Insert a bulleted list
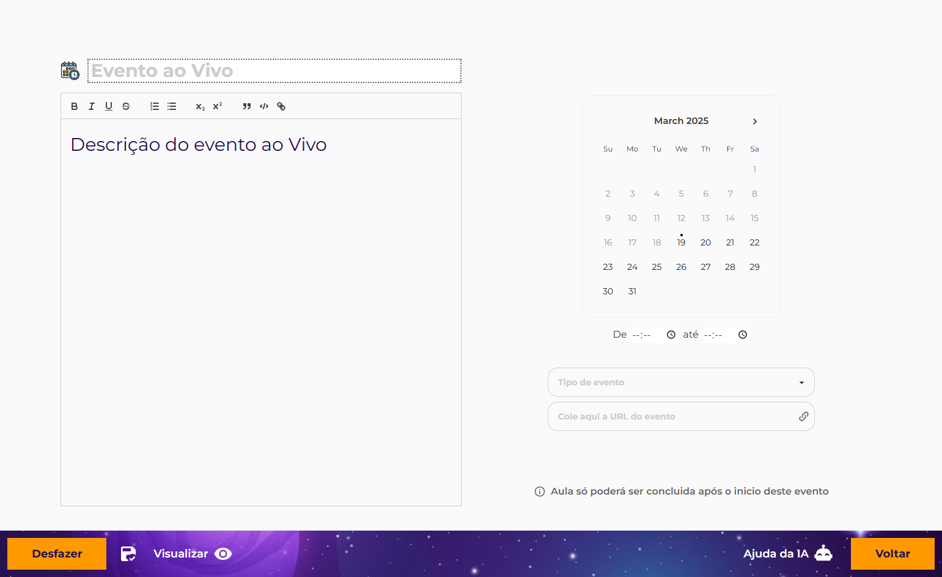 pyautogui.click(x=172, y=106)
